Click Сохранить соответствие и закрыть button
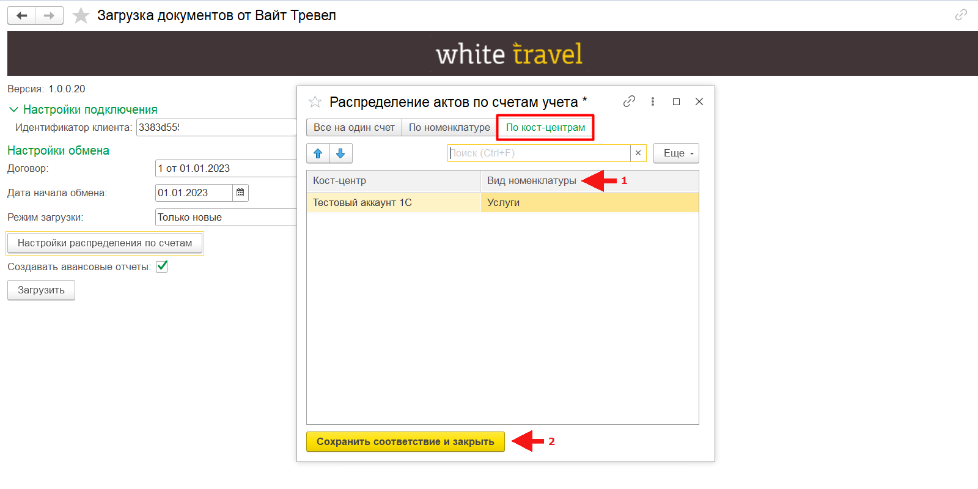This screenshot has width=978, height=489. coord(405,442)
